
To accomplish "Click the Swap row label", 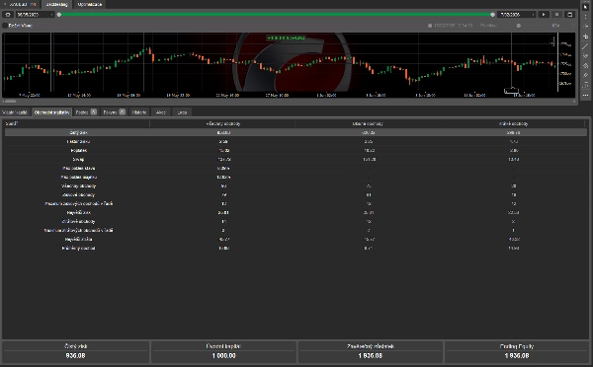I will 78,160.
